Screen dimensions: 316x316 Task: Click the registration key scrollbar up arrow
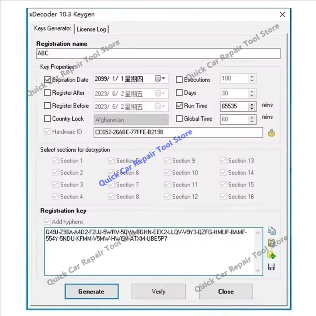pyautogui.click(x=258, y=233)
